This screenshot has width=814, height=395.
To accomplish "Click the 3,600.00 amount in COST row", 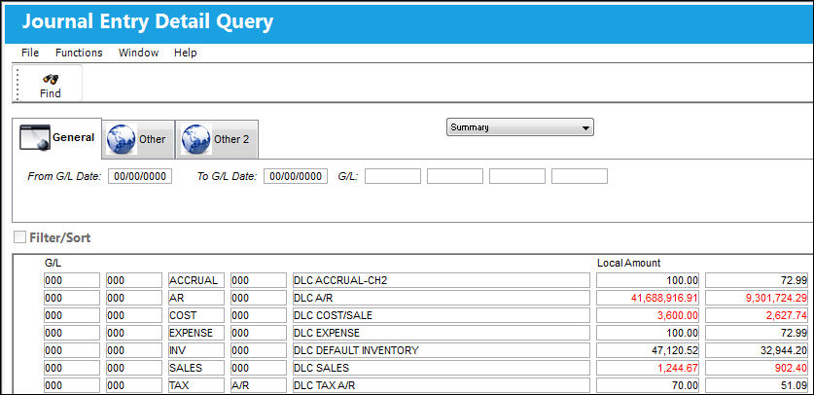I will tap(648, 315).
